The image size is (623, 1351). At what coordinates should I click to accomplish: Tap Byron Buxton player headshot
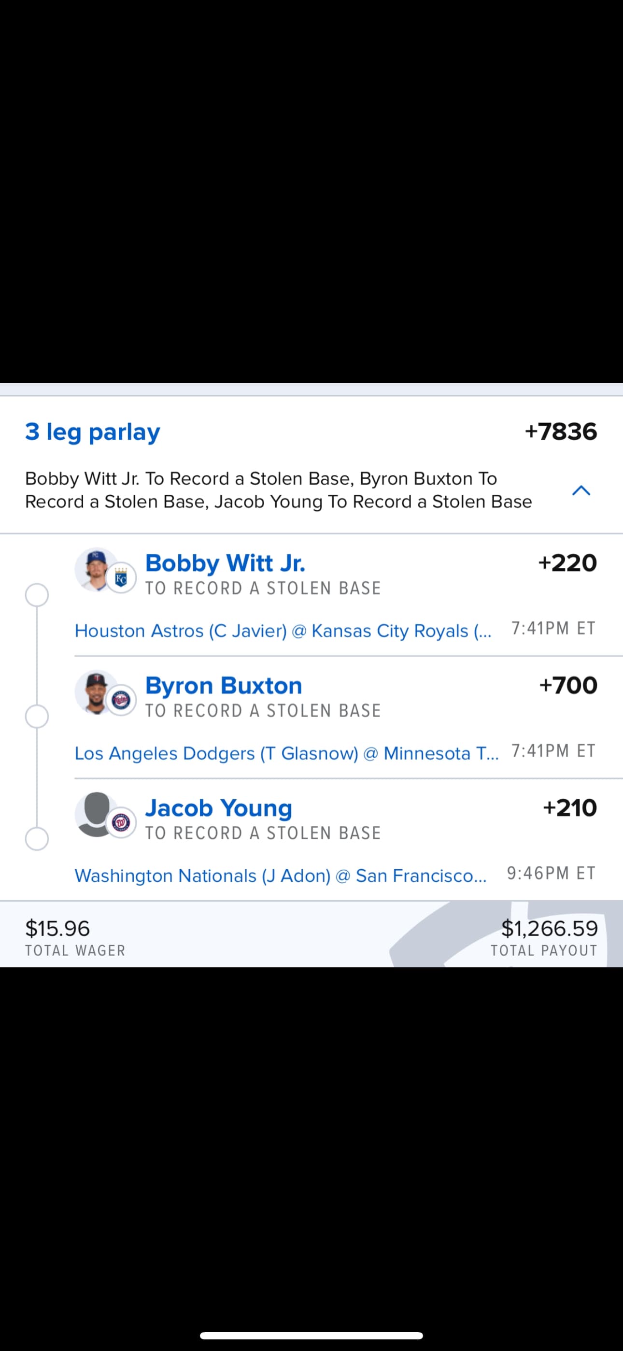coord(94,691)
